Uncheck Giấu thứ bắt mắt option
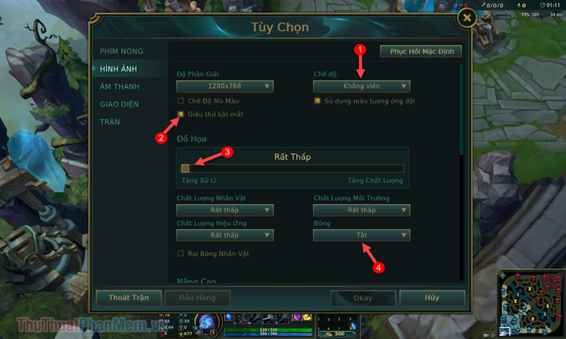The width and height of the screenshot is (566, 339). [x=180, y=114]
